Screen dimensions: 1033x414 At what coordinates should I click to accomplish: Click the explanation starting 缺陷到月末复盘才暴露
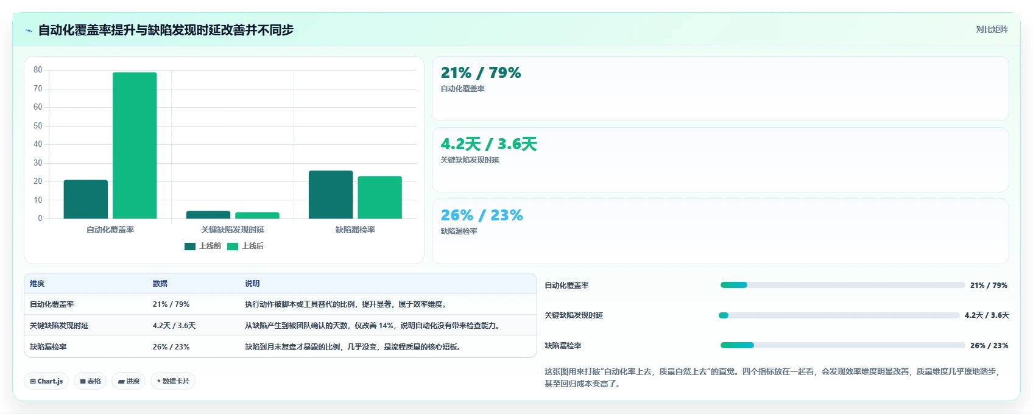click(x=354, y=347)
